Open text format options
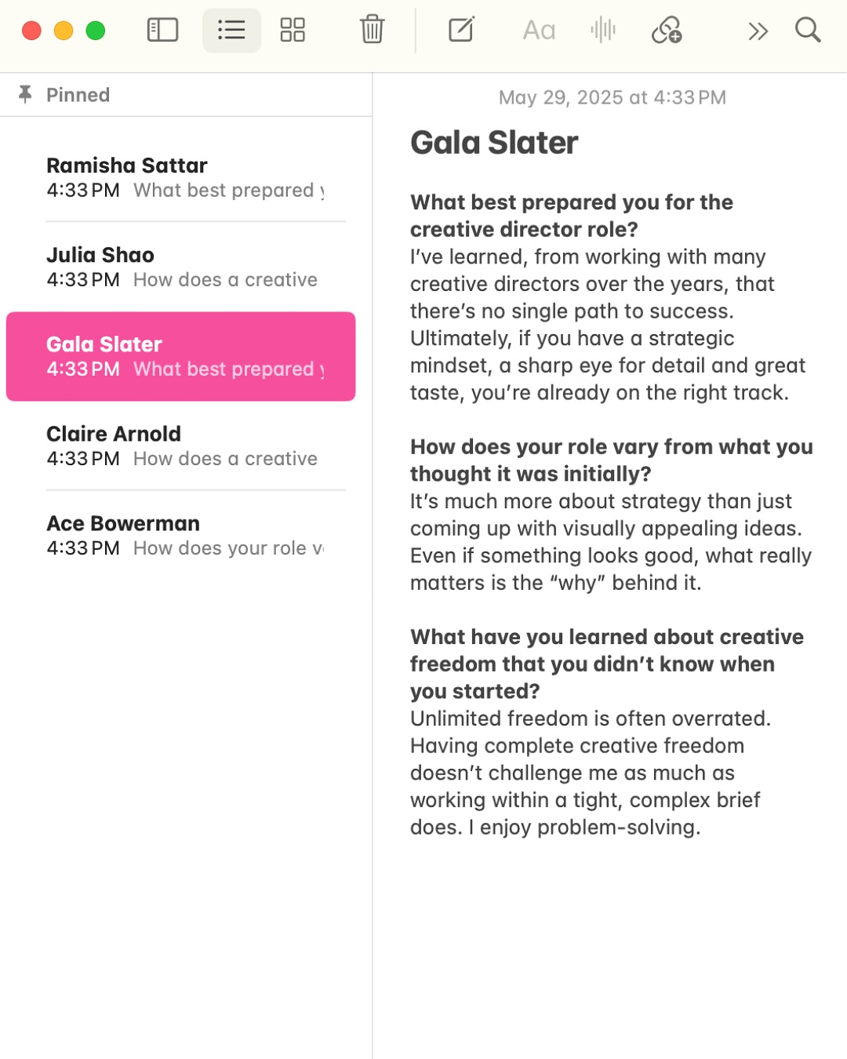The width and height of the screenshot is (847, 1059). tap(539, 31)
